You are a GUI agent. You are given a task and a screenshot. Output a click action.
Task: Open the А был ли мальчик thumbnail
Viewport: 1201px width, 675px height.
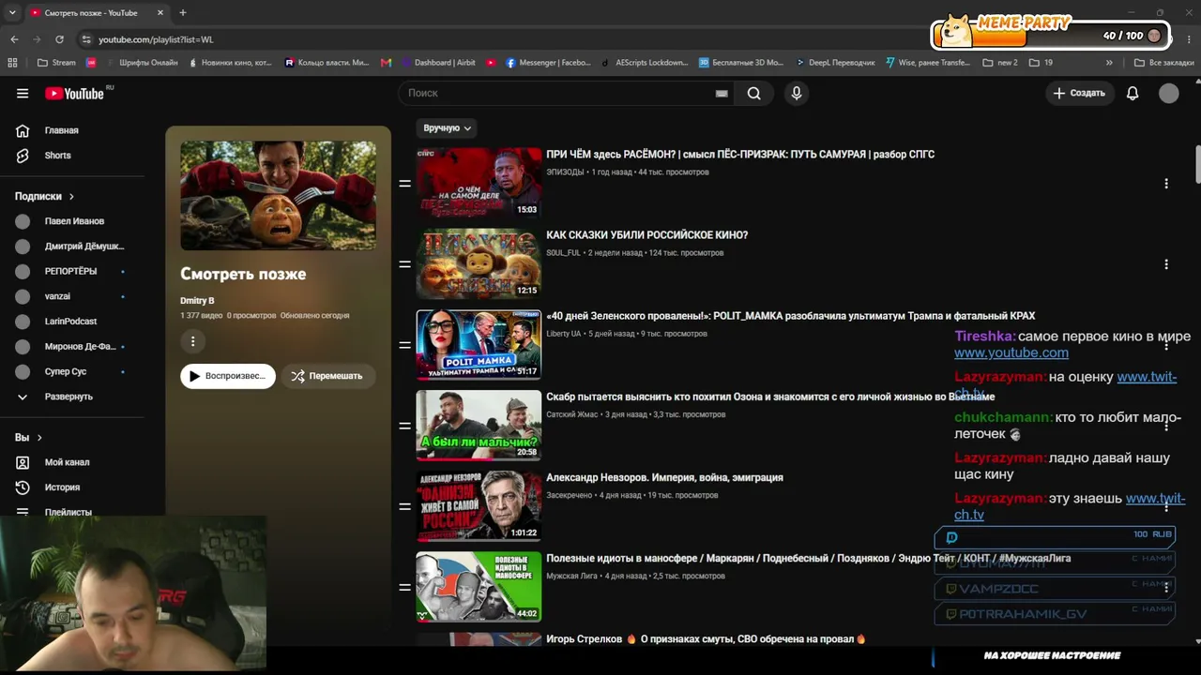(x=479, y=425)
